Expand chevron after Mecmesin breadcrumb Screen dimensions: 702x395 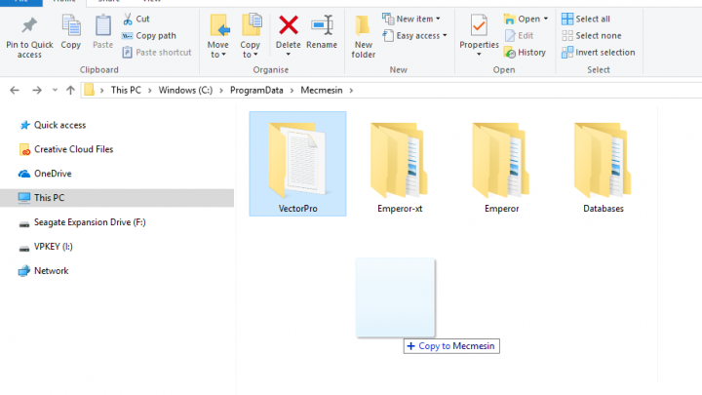pyautogui.click(x=351, y=91)
